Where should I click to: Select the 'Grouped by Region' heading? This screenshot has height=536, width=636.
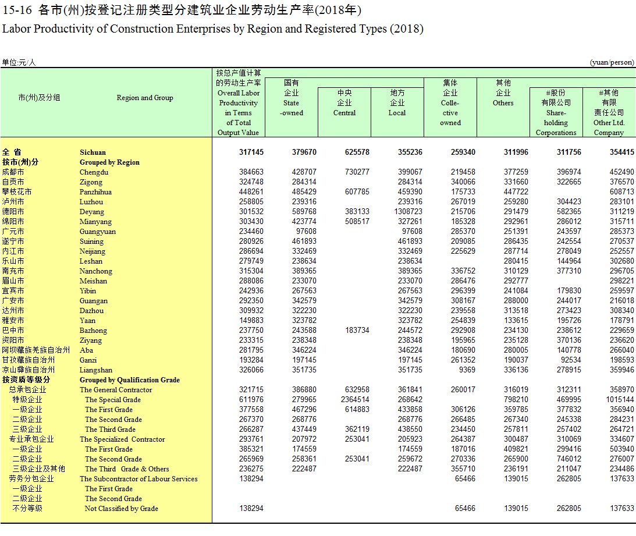[x=109, y=162]
